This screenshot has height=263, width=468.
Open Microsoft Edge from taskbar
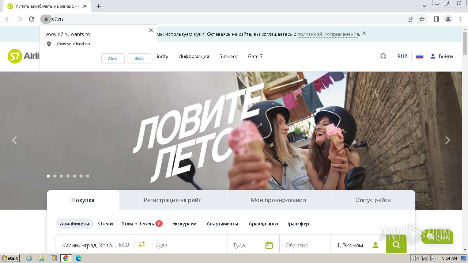pos(79,258)
